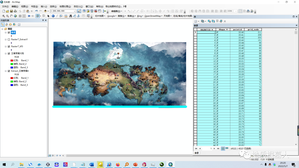The height and width of the screenshot is (168, 299).
Task: Click Switch Selection in table window
Action: tap(213, 21)
